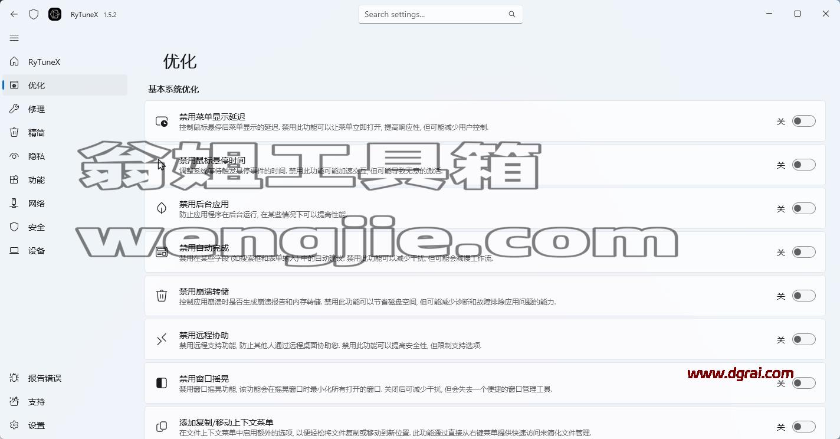Click the 禁用窗口摇晃 title text

(204, 379)
